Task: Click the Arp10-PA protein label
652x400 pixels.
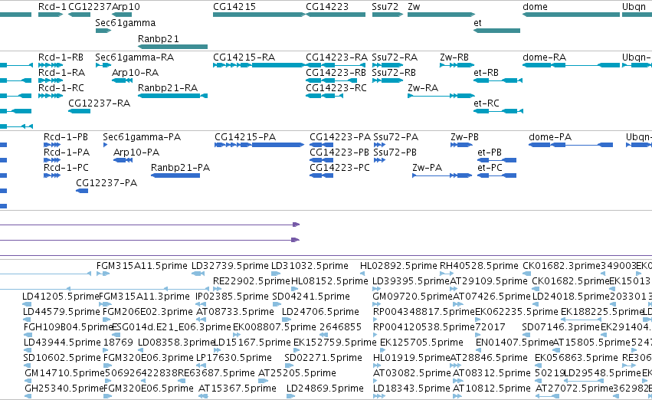Action: coord(136,152)
